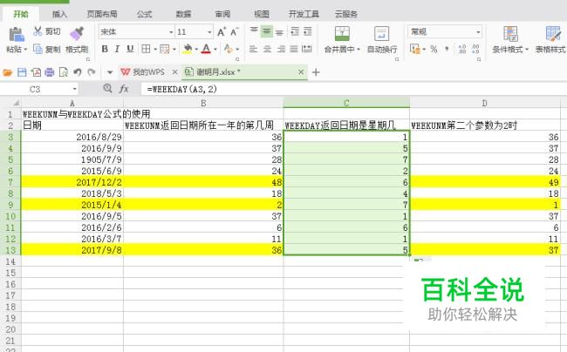Click the open folder icon in quick toolbar

click(8, 72)
